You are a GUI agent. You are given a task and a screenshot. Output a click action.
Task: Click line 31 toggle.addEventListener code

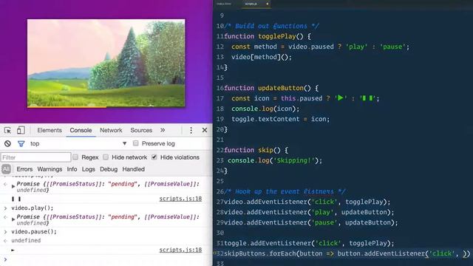tap(309, 243)
